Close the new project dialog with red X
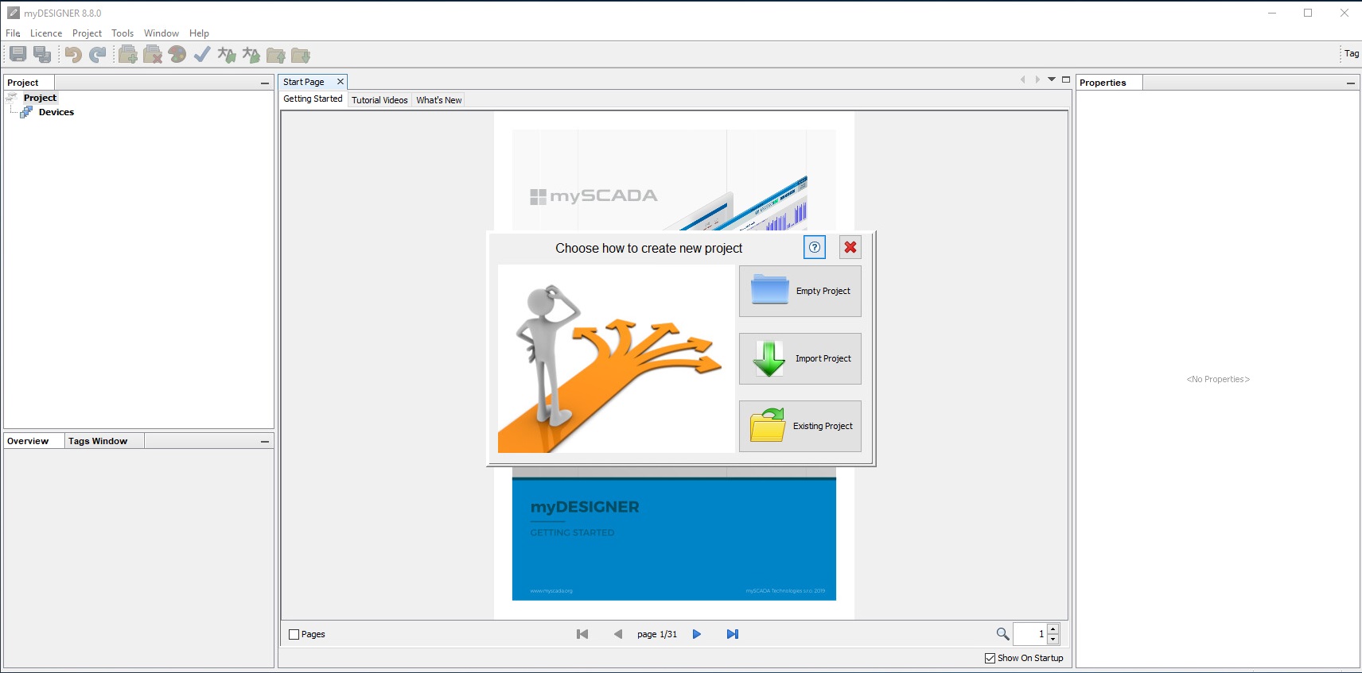1362x673 pixels. click(850, 247)
